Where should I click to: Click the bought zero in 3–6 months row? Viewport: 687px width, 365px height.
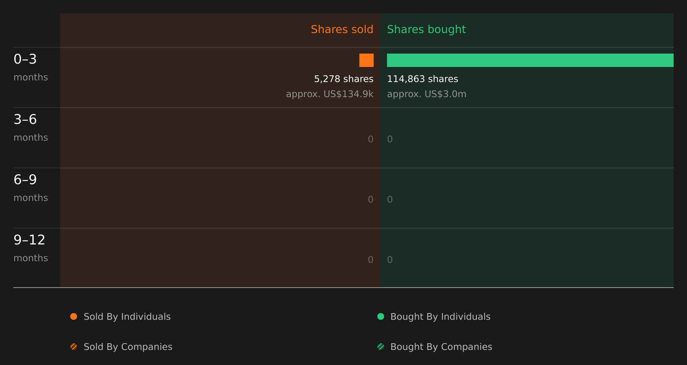[x=390, y=139]
